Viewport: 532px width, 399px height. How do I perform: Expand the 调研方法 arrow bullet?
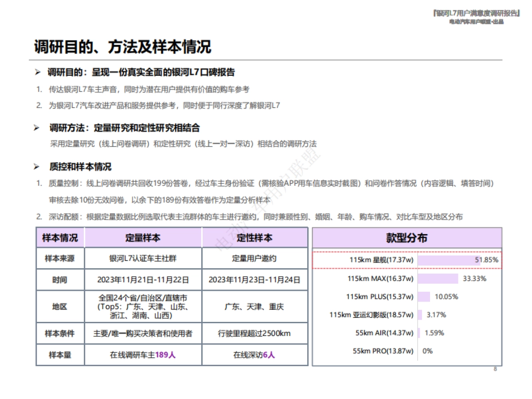37,128
